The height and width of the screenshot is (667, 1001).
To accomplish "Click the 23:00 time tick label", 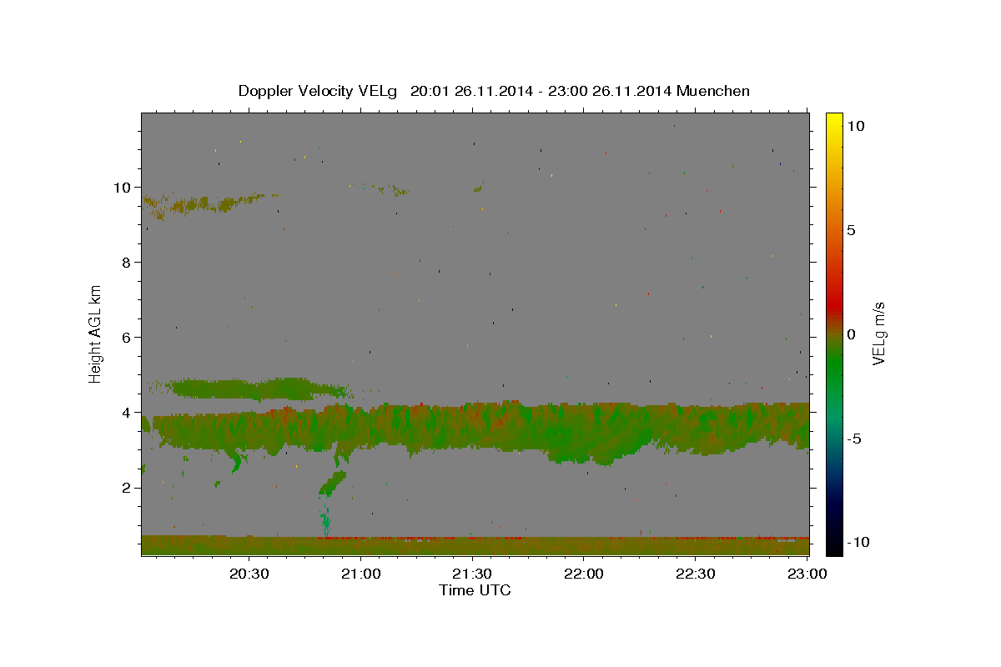I will [807, 574].
